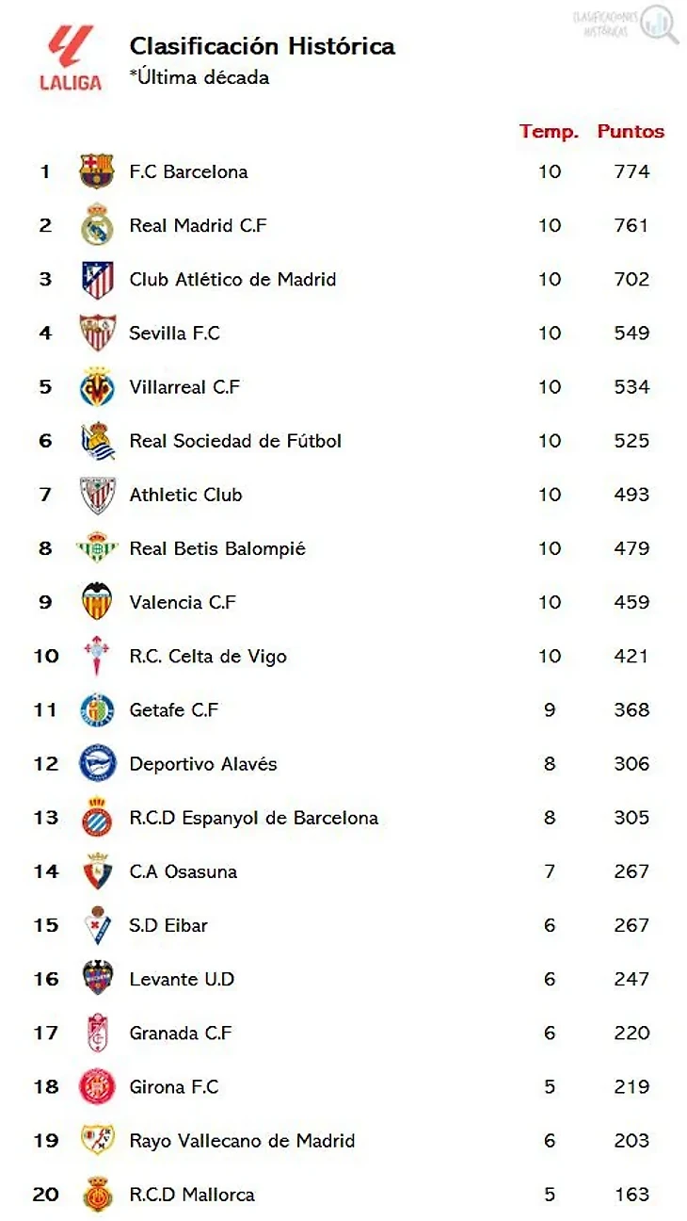Screen dimensions: 687x1221
Task: Open the Rayo Vallecano de Madrid name
Action: click(242, 1141)
